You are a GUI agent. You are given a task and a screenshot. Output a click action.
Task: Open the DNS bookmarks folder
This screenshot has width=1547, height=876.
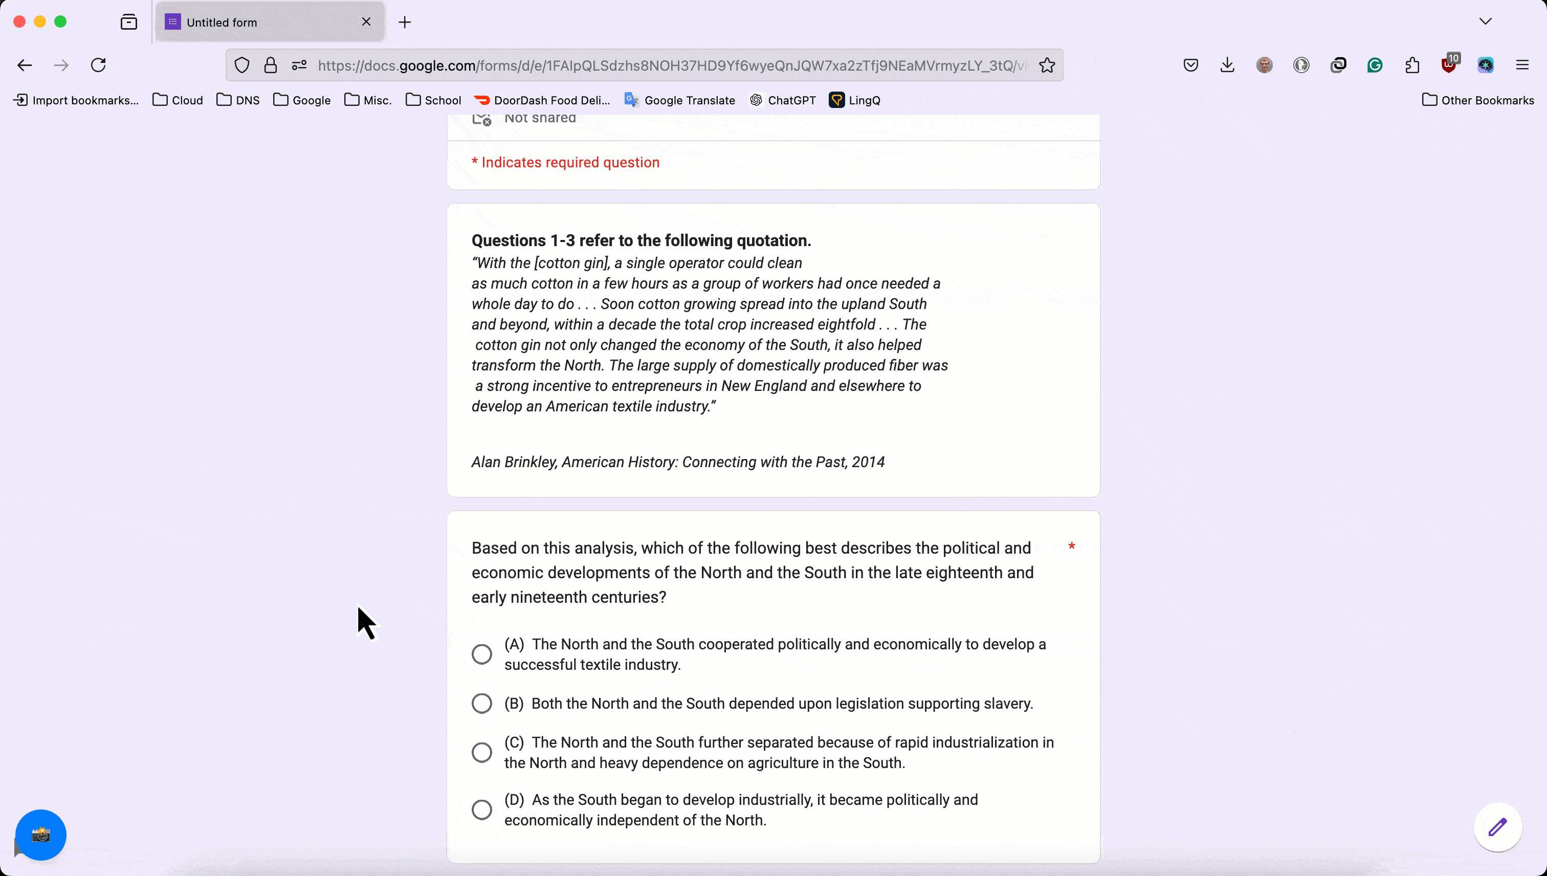coord(238,100)
